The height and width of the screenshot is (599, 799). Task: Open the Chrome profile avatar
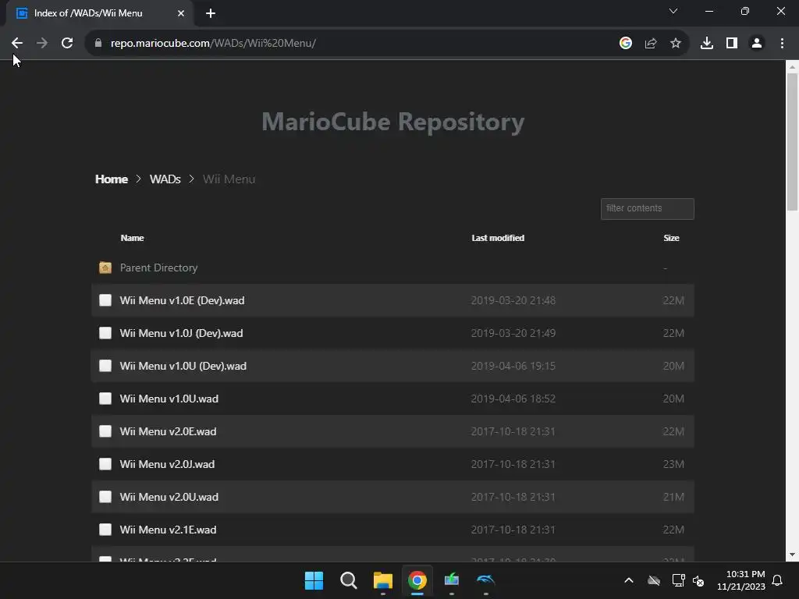[757, 44]
